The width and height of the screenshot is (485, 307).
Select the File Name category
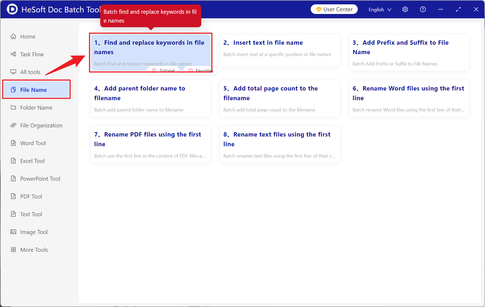36,90
